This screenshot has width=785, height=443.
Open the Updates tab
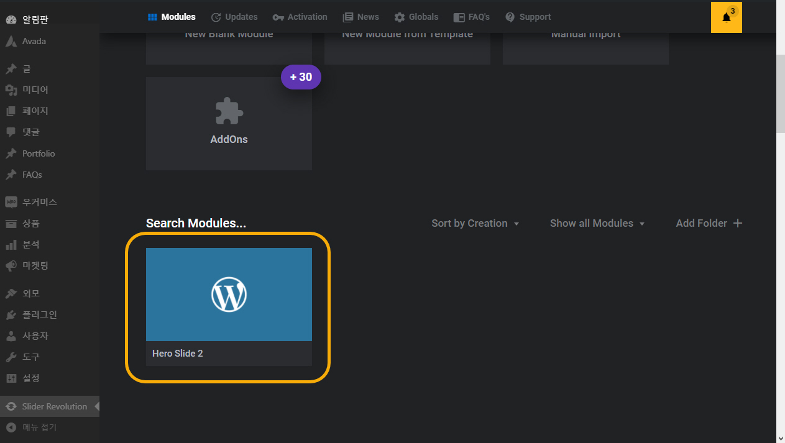point(234,17)
